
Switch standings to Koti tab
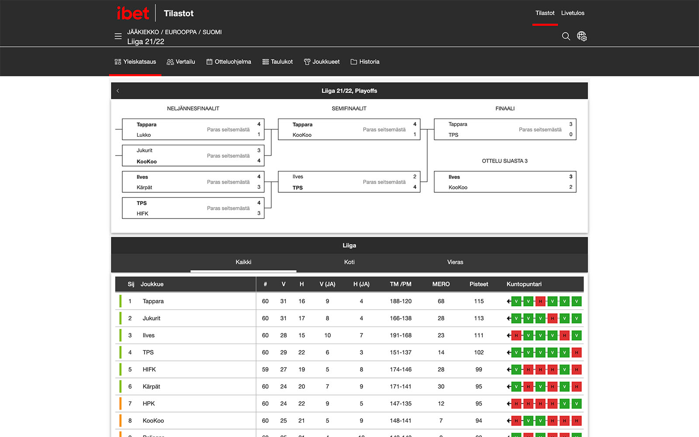tap(349, 262)
